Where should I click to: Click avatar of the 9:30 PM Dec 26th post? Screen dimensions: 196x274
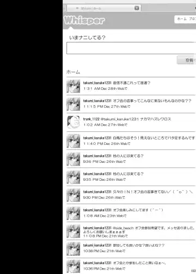(x=73, y=195)
